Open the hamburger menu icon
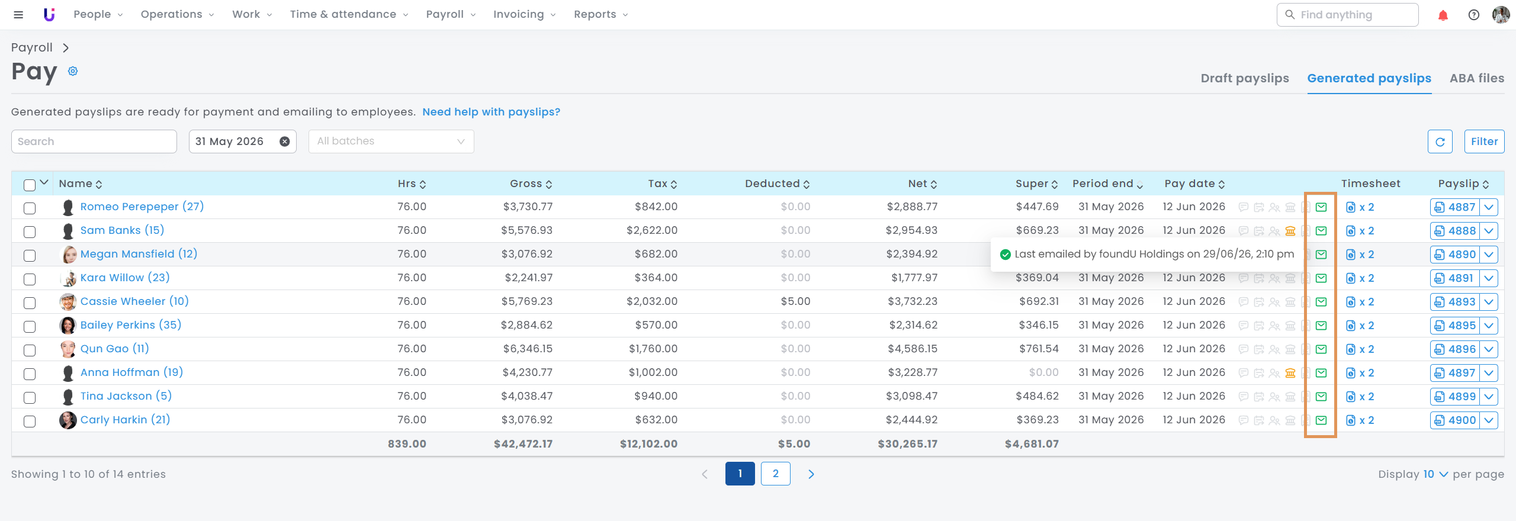 [18, 15]
